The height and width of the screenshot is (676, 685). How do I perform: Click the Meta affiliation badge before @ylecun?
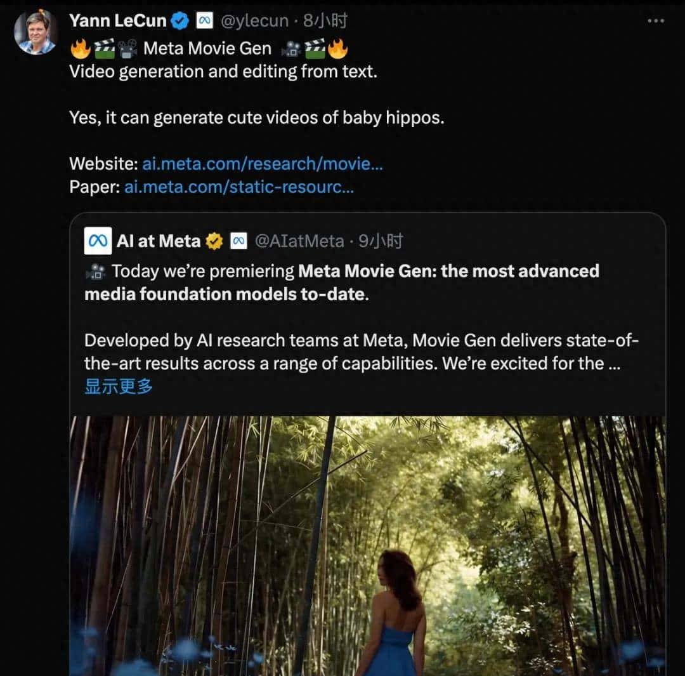click(x=204, y=21)
